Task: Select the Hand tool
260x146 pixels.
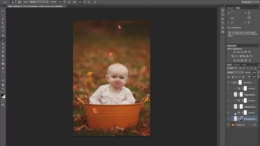Action: [x=3, y=85]
